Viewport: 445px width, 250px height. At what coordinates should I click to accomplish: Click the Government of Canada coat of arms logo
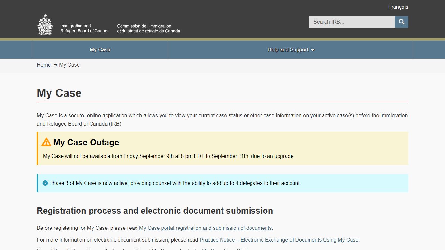click(45, 24)
